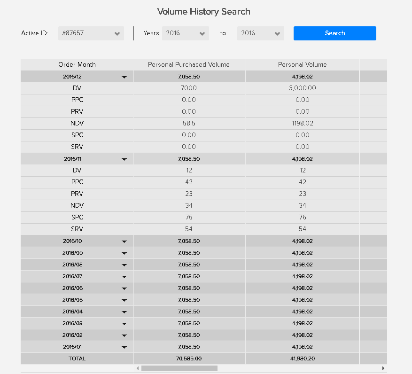Viewport: 412px width, 374px height.
Task: Expand the 2016/08 month row
Action: pyautogui.click(x=124, y=265)
